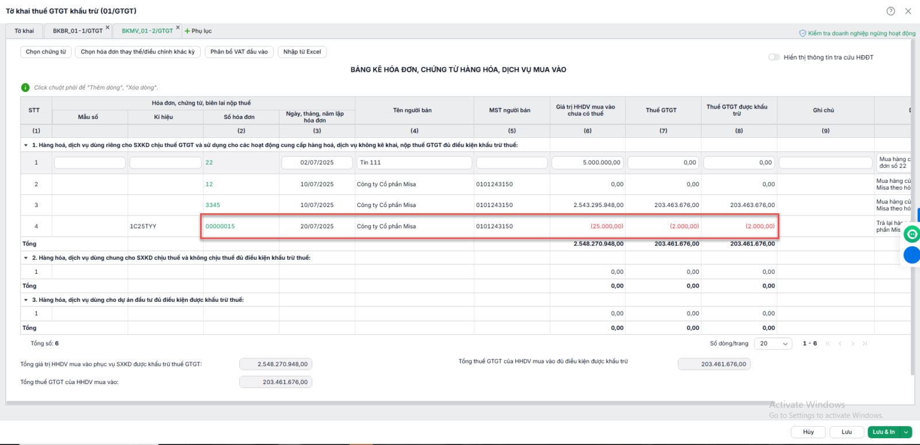The width and height of the screenshot is (920, 445).
Task: Go to the last page arrow
Action: pos(865,343)
